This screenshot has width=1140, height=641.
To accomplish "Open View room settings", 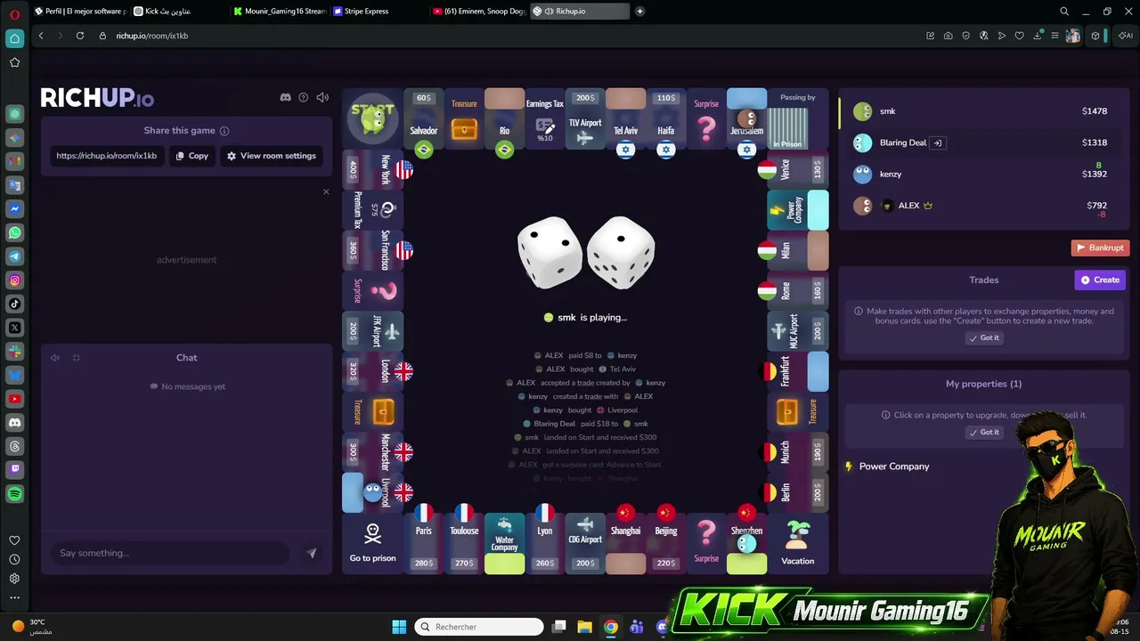I will tap(272, 156).
